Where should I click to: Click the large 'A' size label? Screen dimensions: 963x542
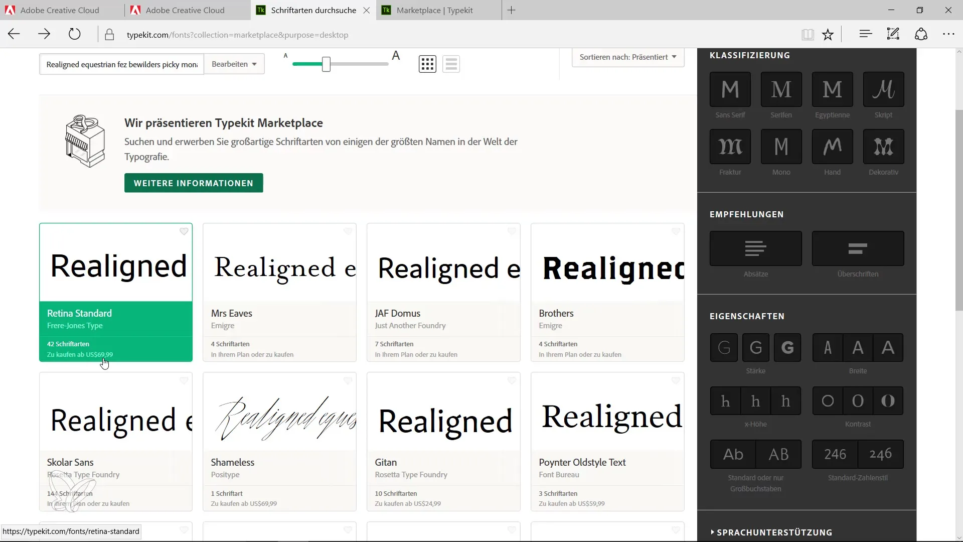pos(396,56)
